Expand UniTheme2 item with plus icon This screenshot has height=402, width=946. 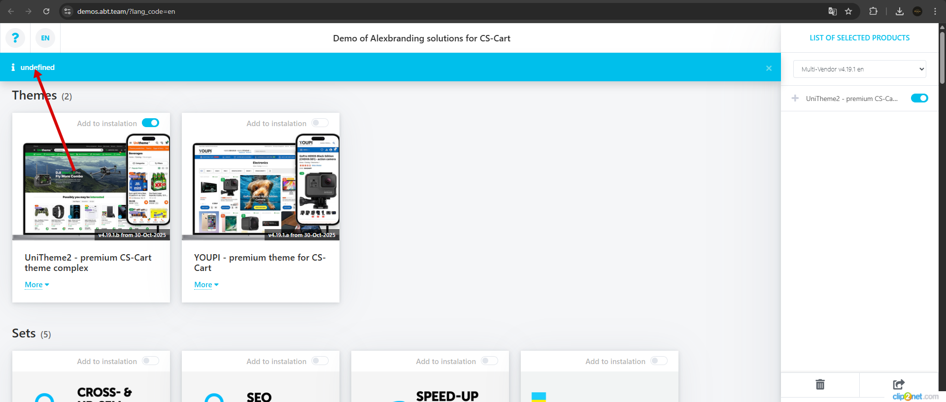(x=795, y=98)
